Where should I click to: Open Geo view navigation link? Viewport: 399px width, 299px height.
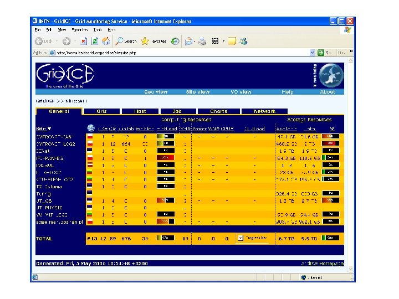(156, 92)
